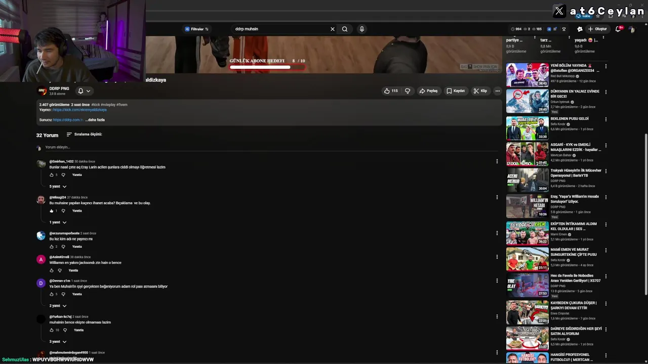Open the Eray, Yaşar'a William'ın Hesabı video

(x=527, y=206)
